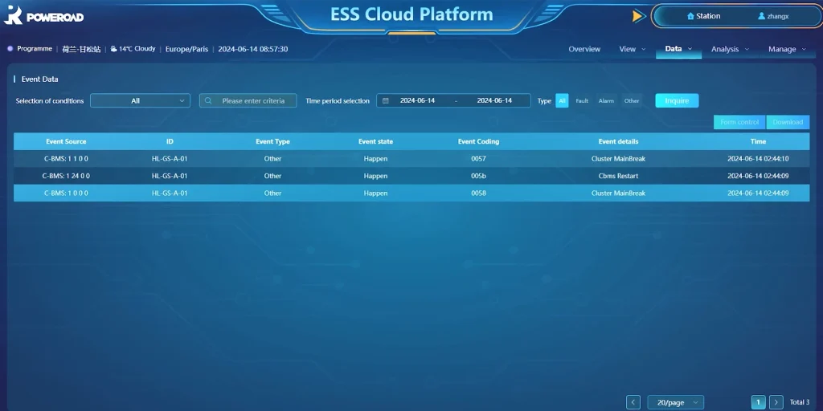Go to the next page arrow
This screenshot has width=823, height=411.
776,402
